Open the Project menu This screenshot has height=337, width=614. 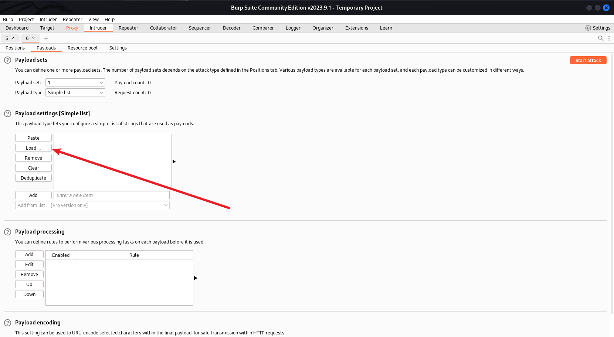tap(26, 19)
